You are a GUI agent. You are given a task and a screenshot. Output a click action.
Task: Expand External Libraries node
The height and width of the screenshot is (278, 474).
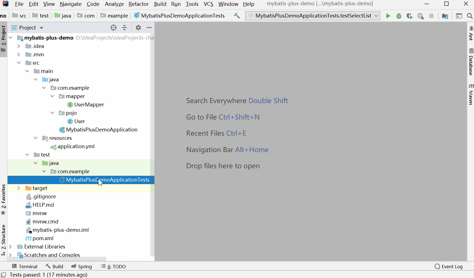click(11, 247)
